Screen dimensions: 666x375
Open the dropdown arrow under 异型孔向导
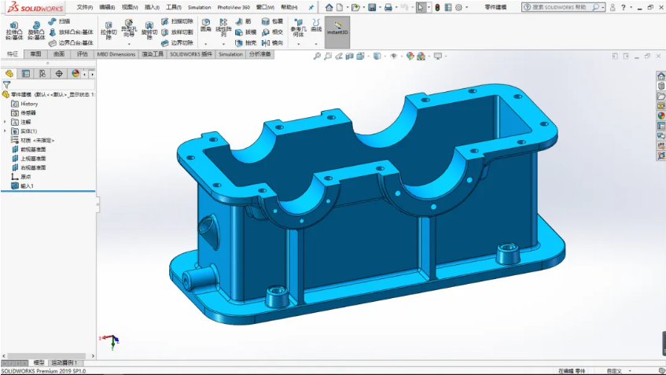pos(129,44)
